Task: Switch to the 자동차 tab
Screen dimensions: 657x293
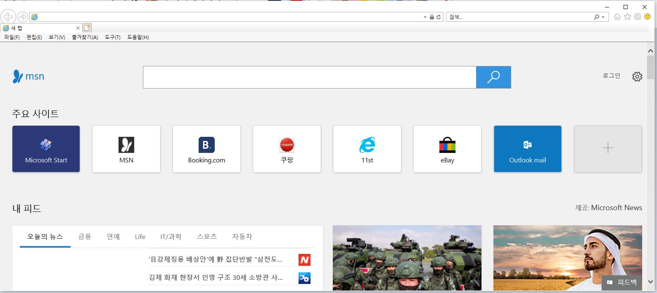Action: pyautogui.click(x=242, y=237)
